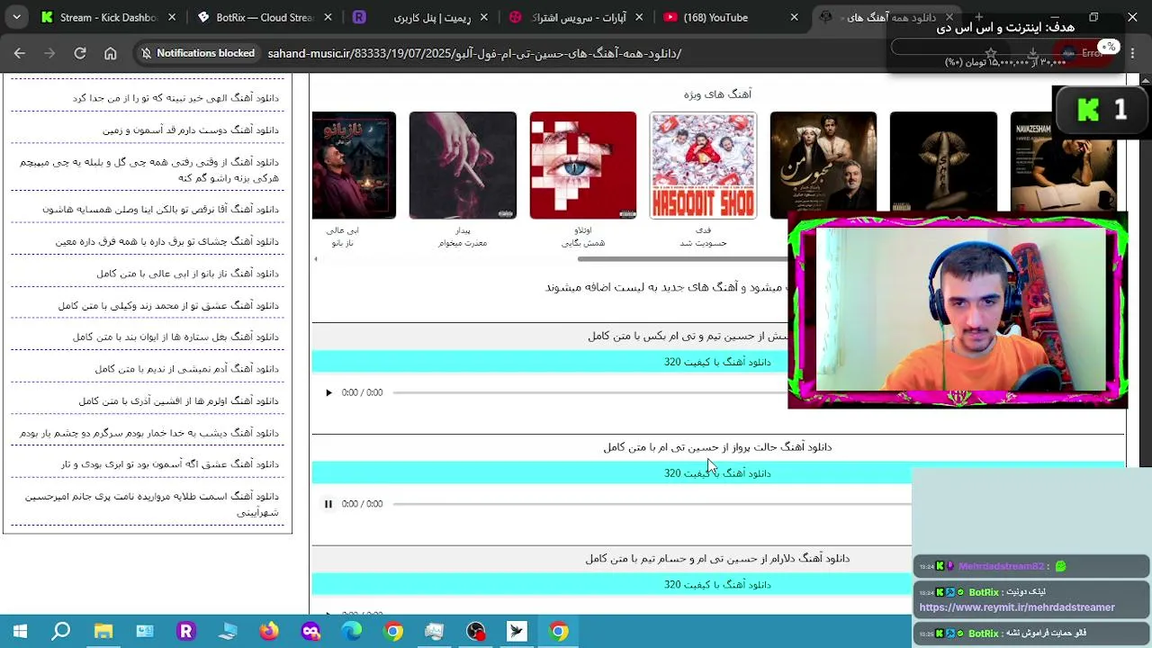Screen dimensions: 1152x648
Task: Launch Firefox from the taskbar
Action: pos(269,631)
